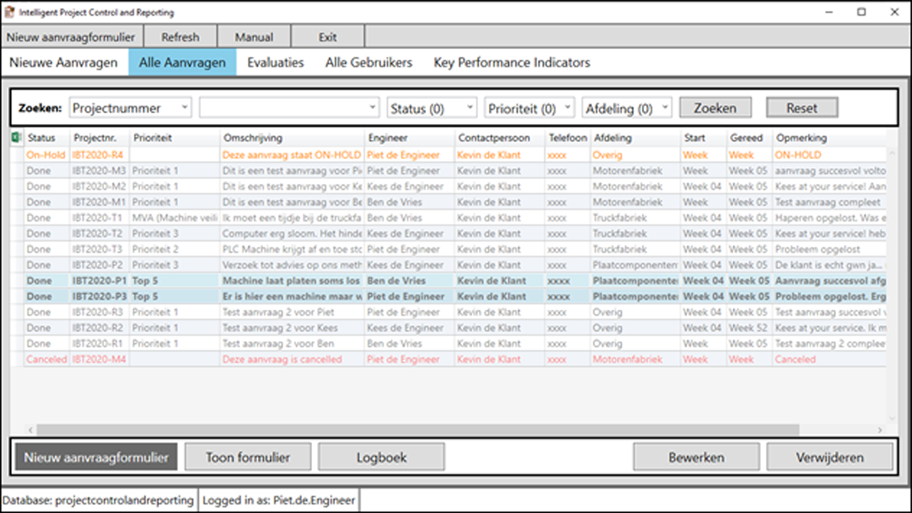The image size is (912, 513).
Task: Click 'Logged in as: Piet.de.Engineer' status entry
Action: pos(279,500)
